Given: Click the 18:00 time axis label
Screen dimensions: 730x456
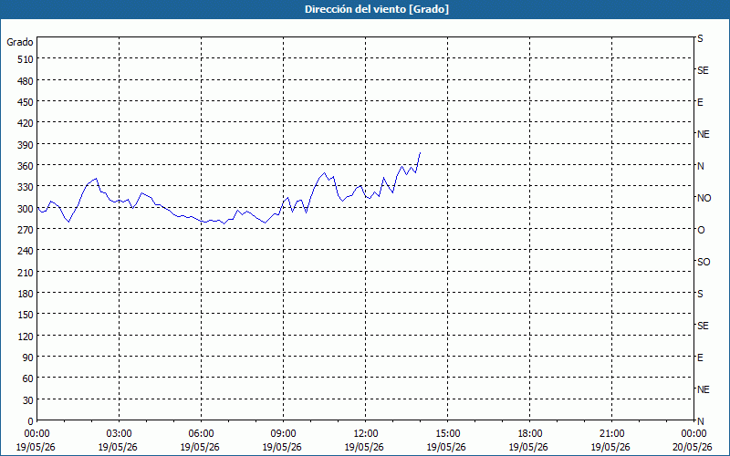Looking at the screenshot, I should [x=530, y=434].
